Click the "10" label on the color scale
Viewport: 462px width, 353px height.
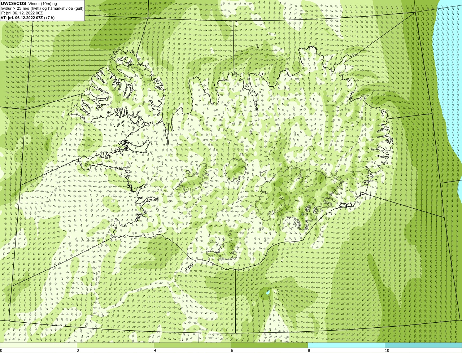387,350
